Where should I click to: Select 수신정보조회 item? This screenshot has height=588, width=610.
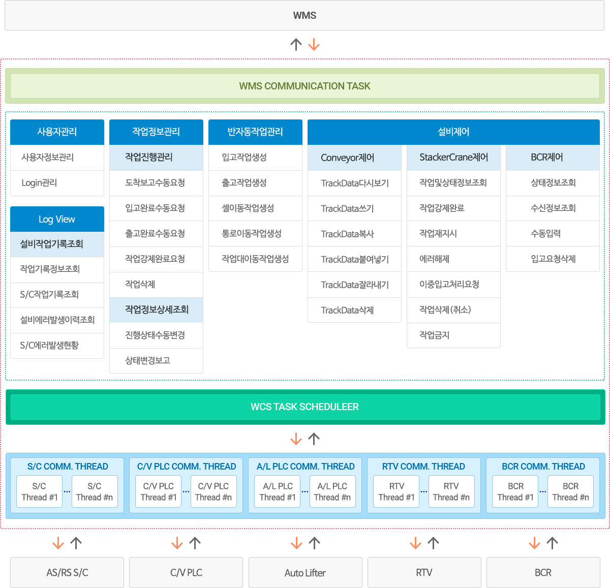pos(553,208)
